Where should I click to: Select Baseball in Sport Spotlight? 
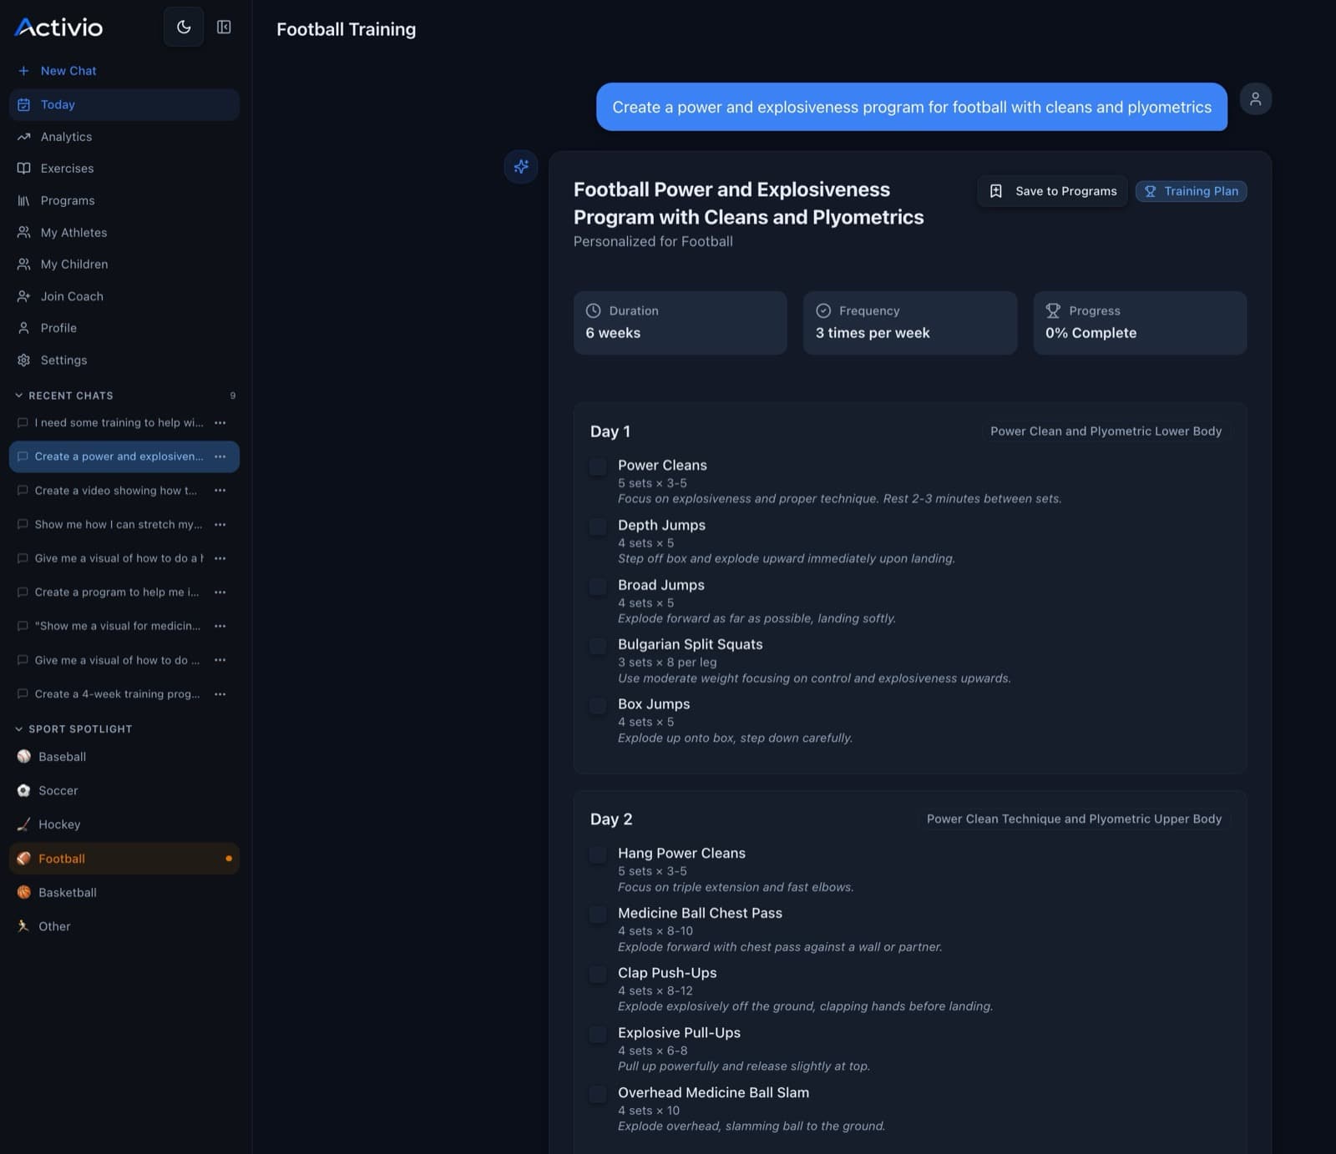124,757
